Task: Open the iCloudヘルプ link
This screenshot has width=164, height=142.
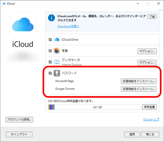Action: point(151,120)
